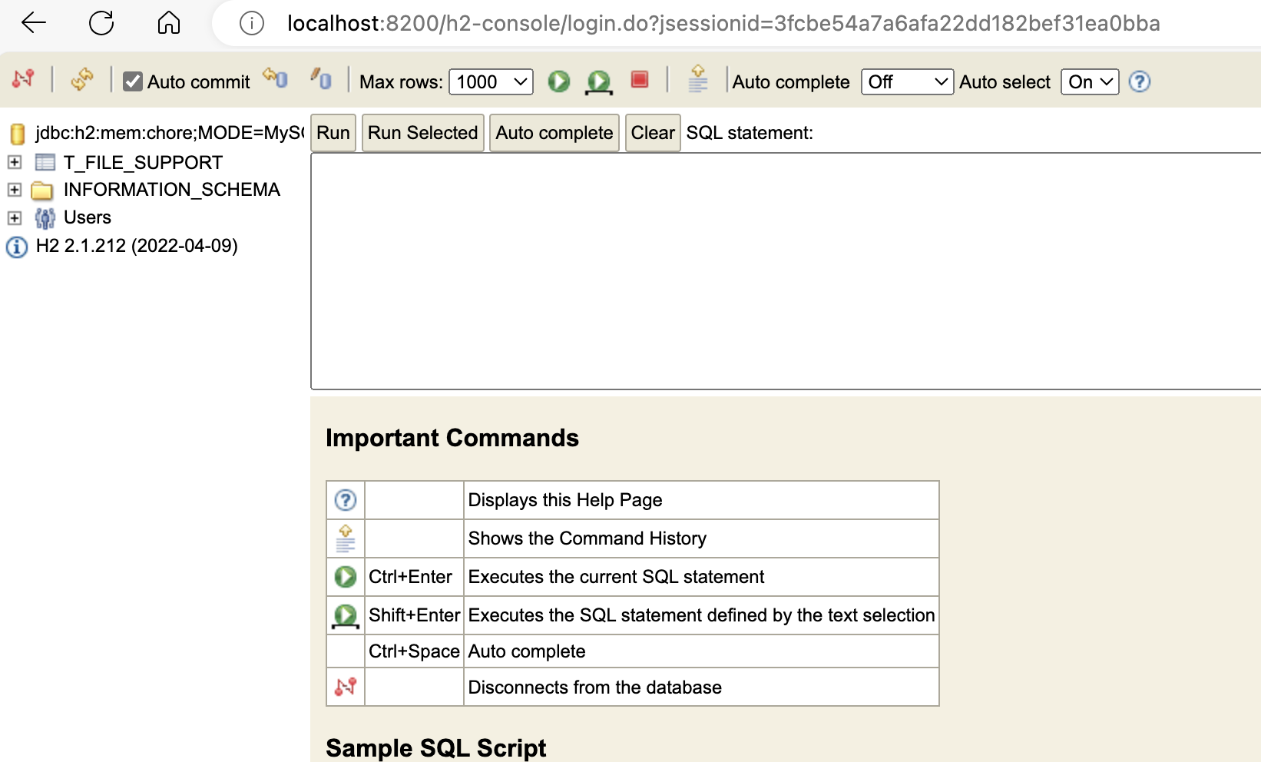The width and height of the screenshot is (1261, 762).
Task: Reload the page with browser refresh
Action: (101, 23)
